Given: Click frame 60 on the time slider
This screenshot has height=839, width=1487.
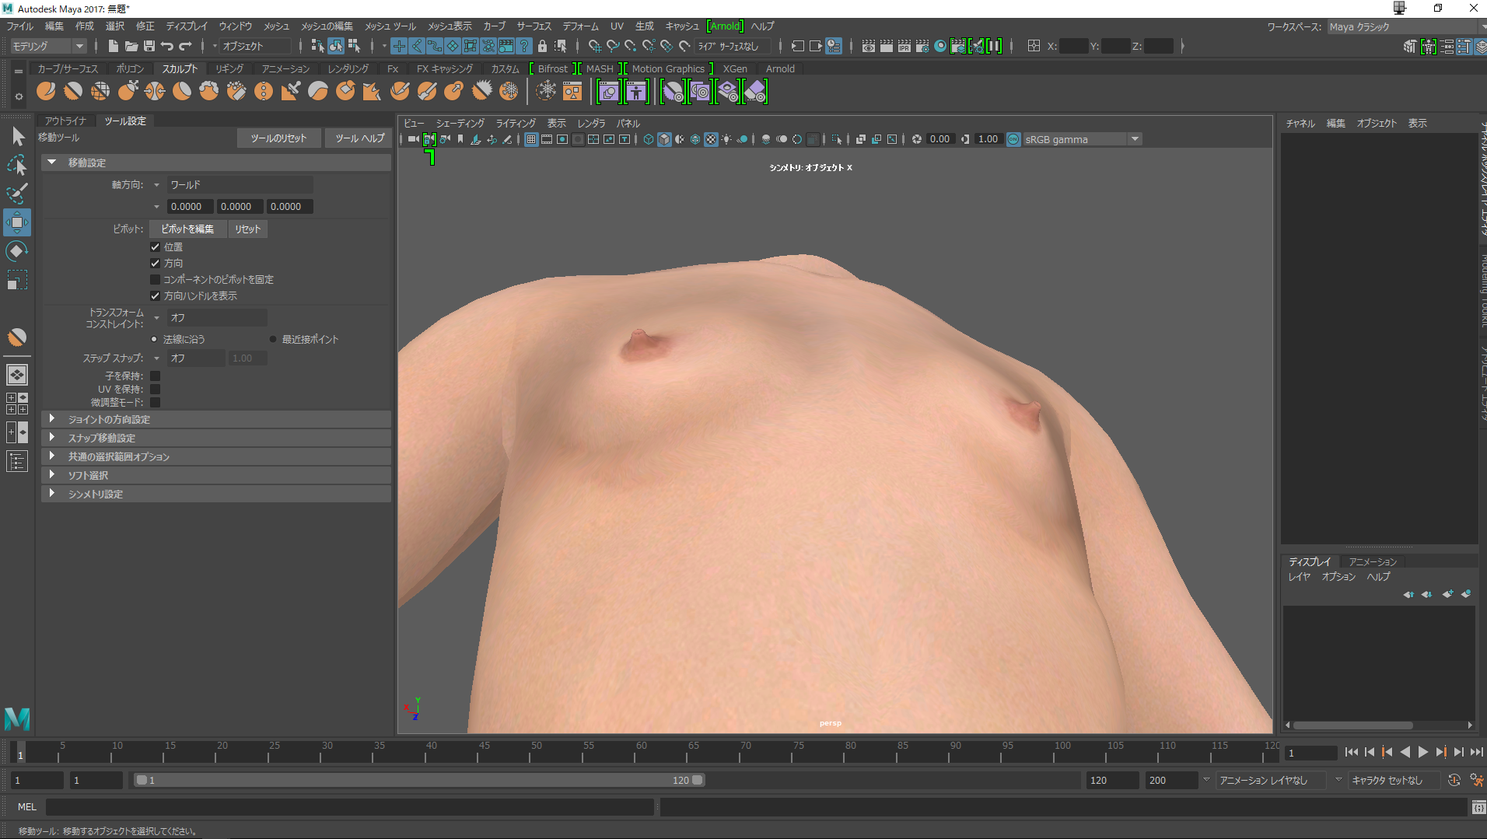Looking at the screenshot, I should (x=641, y=752).
